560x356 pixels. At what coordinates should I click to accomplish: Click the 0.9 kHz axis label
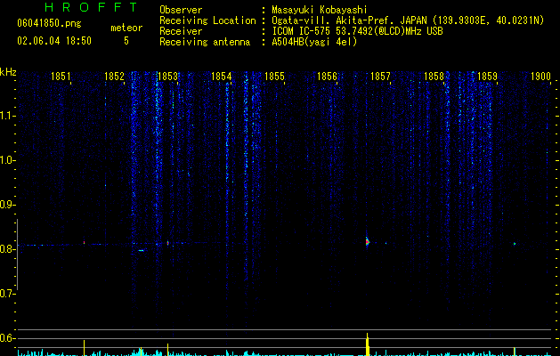point(8,205)
